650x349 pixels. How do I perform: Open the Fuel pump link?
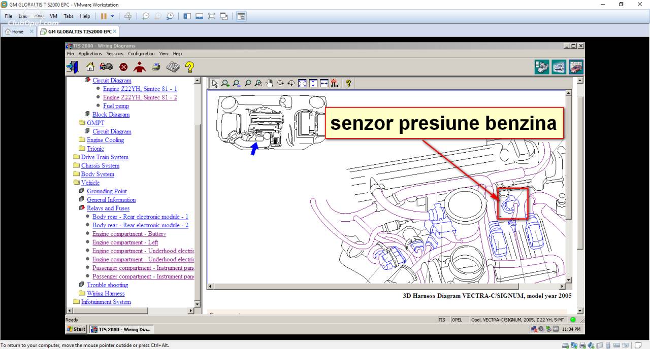pos(116,106)
